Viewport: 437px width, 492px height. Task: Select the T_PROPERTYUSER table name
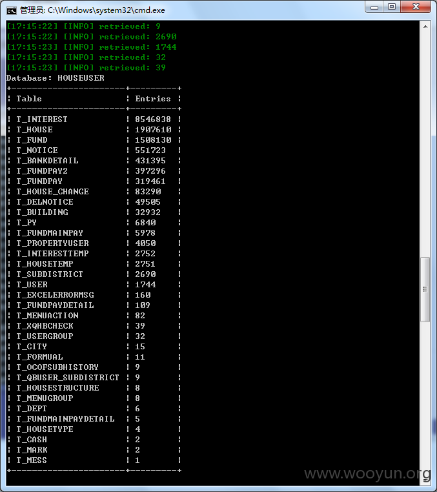52,243
